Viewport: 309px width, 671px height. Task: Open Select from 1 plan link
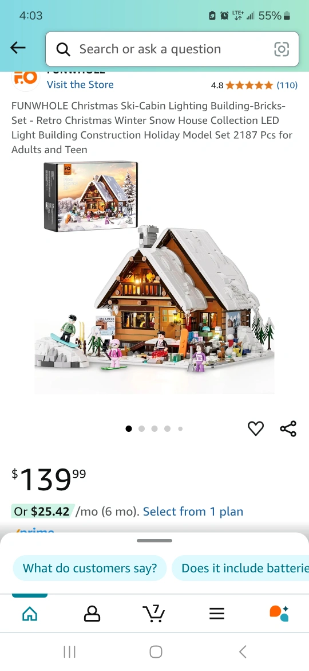tap(193, 512)
